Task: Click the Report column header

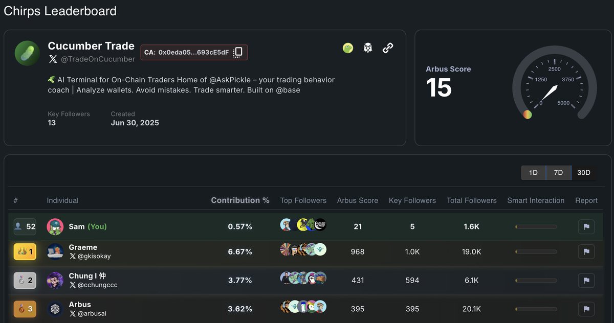Action: click(x=586, y=200)
